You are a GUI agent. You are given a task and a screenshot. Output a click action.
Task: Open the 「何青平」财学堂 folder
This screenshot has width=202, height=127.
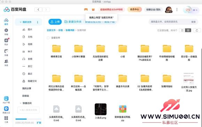pyautogui.click(x=101, y=83)
